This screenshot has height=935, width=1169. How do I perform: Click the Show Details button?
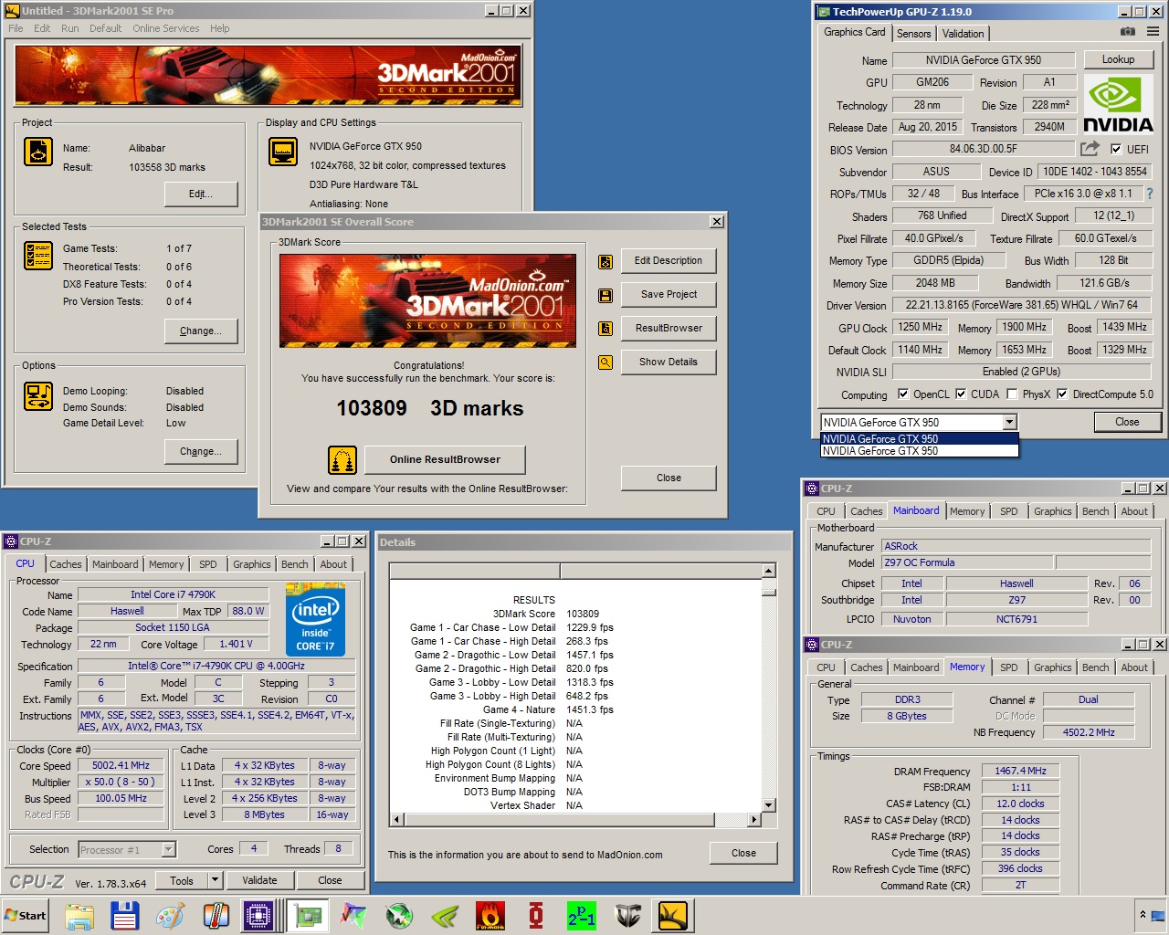coord(669,362)
